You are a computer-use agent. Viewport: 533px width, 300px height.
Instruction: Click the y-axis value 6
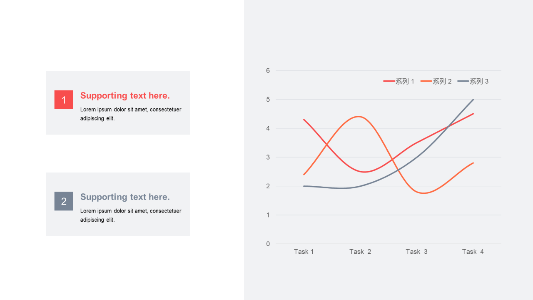pos(268,71)
